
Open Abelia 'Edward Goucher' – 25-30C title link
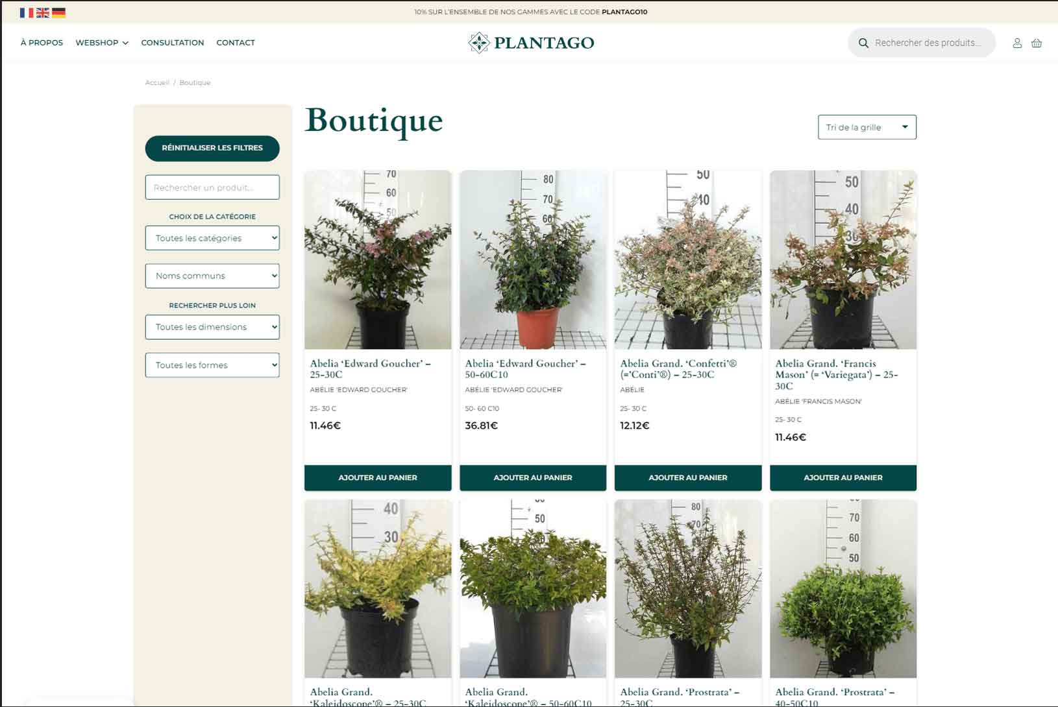point(371,369)
